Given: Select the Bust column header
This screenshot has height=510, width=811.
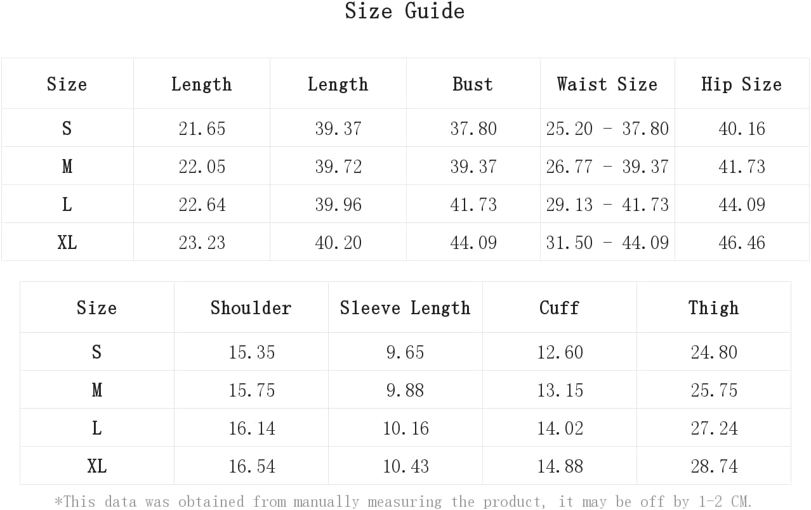Looking at the screenshot, I should click(473, 84).
